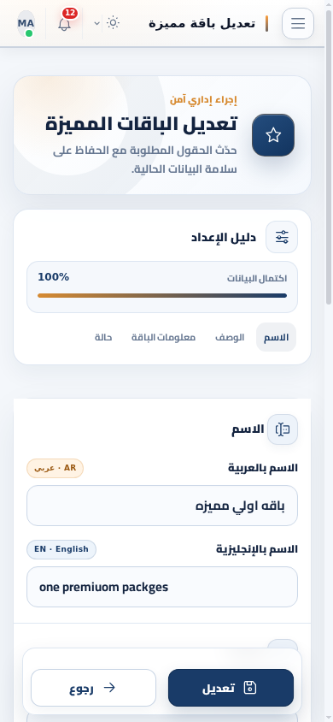333x722 pixels.
Task: Click the sun theme icon
Action: pos(113,23)
